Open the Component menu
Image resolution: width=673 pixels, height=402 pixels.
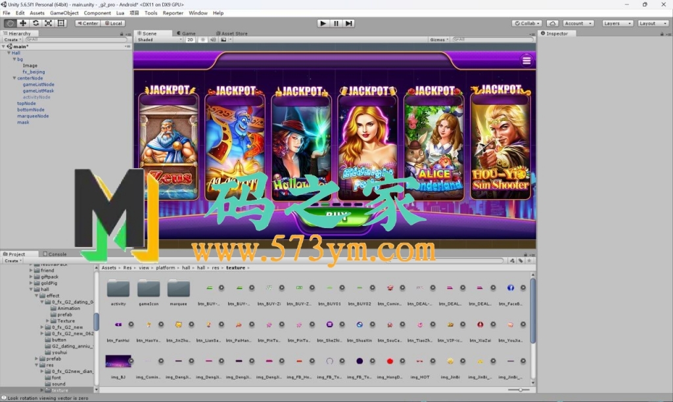97,13
